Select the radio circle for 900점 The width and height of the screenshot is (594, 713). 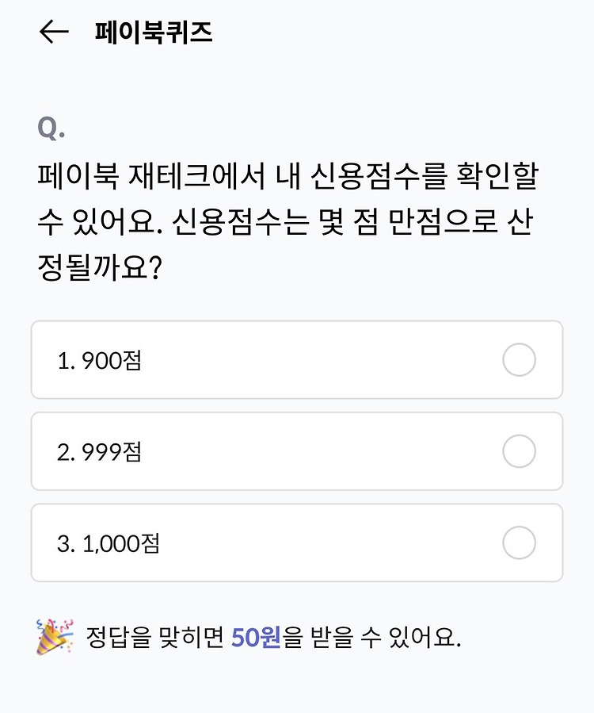519,360
